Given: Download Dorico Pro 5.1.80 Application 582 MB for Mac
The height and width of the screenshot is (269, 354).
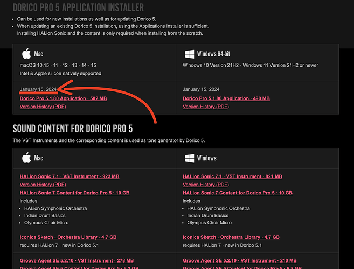Looking at the screenshot, I should (63, 98).
